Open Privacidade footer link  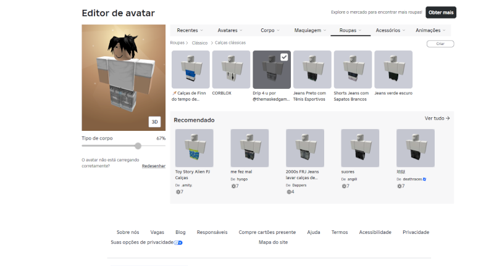tap(416, 232)
